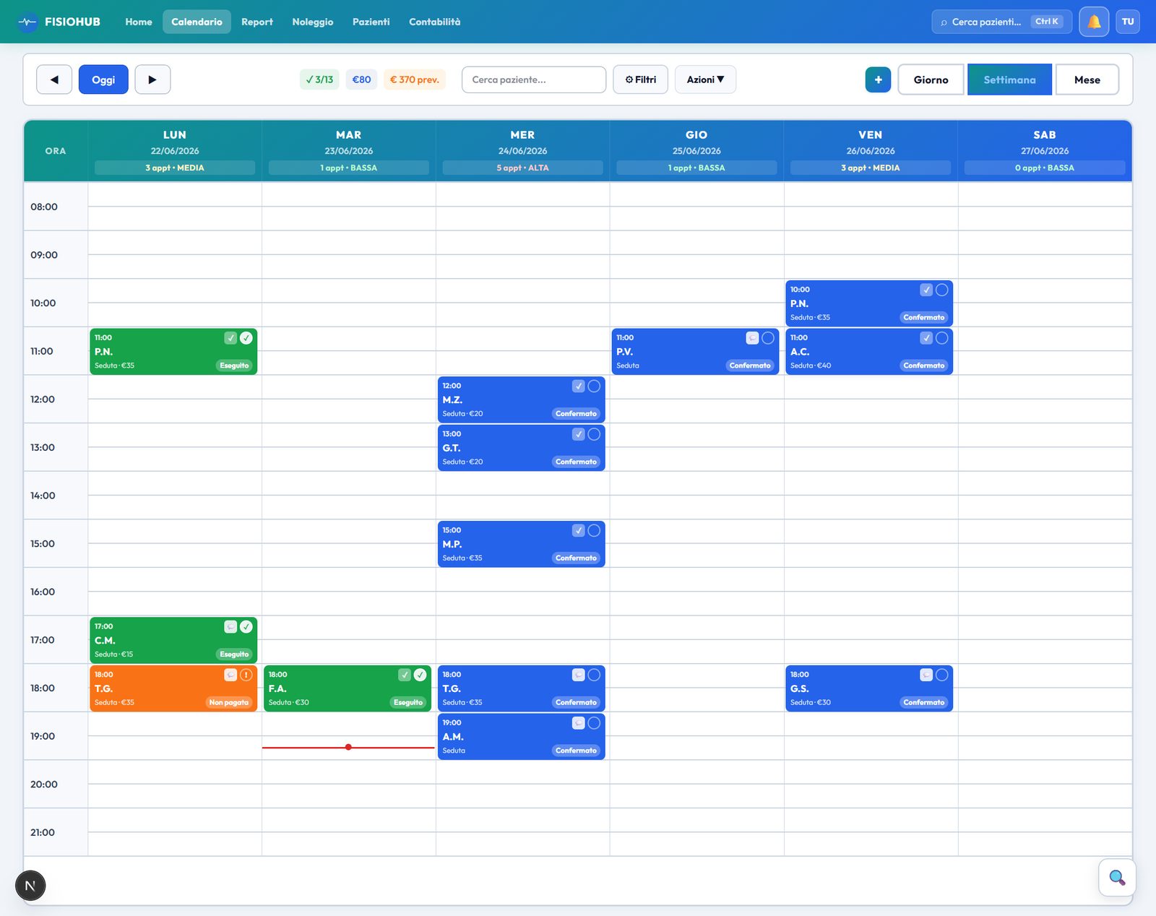Click square check icon on Friday P.N. 10:00 card
Screen dimensions: 1156x916
(926, 290)
